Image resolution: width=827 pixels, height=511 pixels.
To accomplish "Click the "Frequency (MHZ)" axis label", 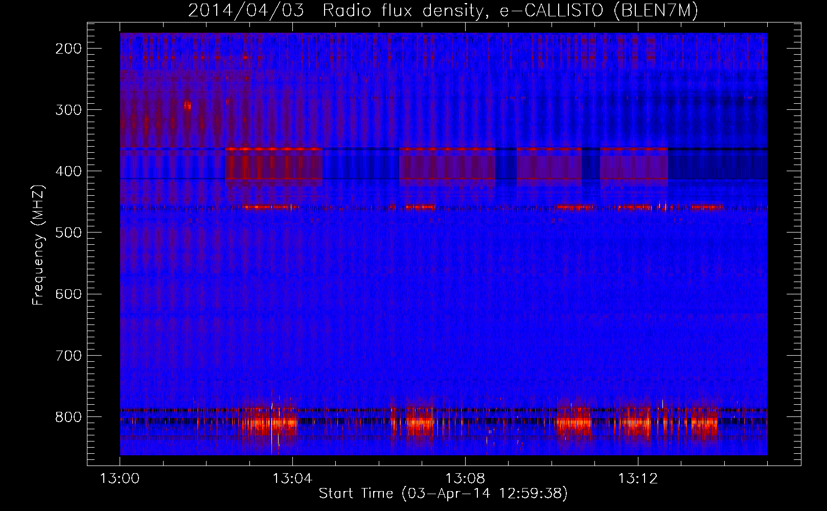I will pyautogui.click(x=38, y=245).
